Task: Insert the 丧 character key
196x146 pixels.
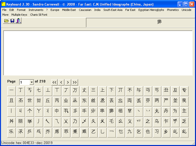Action: coord(184,101)
